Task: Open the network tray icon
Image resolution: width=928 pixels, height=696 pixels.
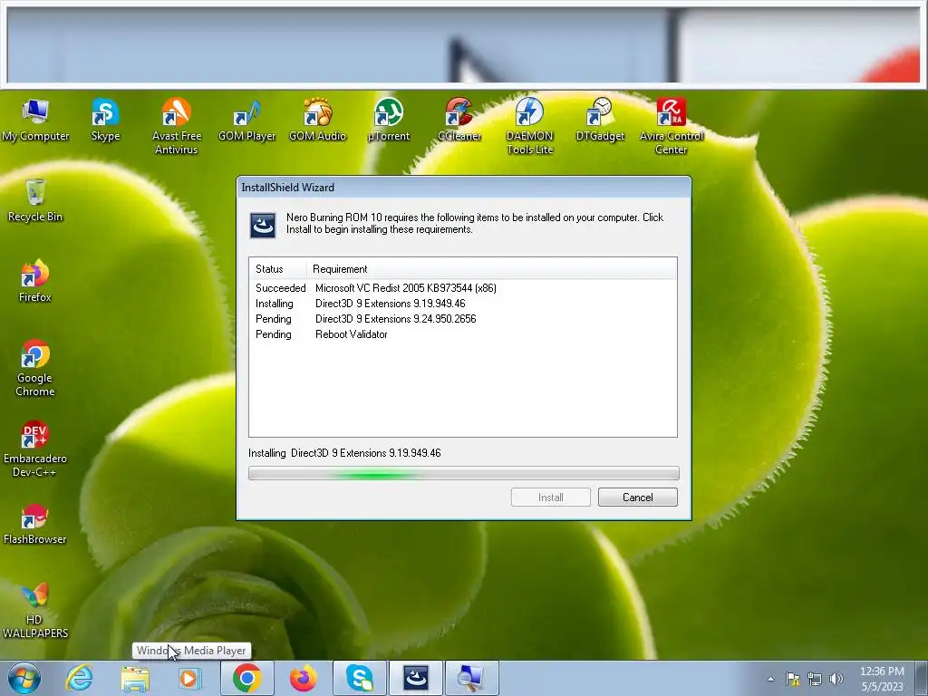Action: tap(815, 679)
